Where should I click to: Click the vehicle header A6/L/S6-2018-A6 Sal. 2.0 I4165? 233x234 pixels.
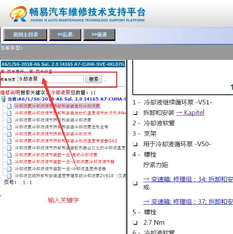tap(63, 64)
